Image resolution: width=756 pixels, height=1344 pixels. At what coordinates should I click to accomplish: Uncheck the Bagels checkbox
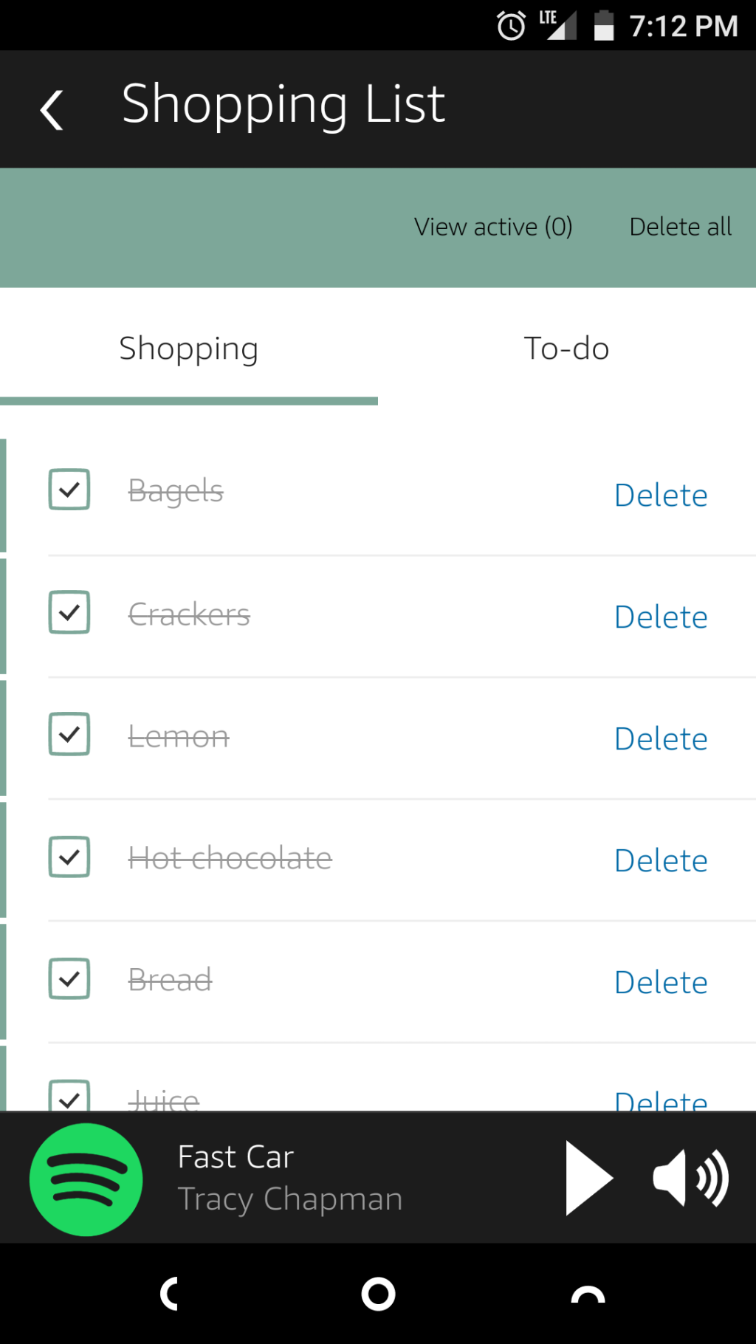[x=69, y=490]
